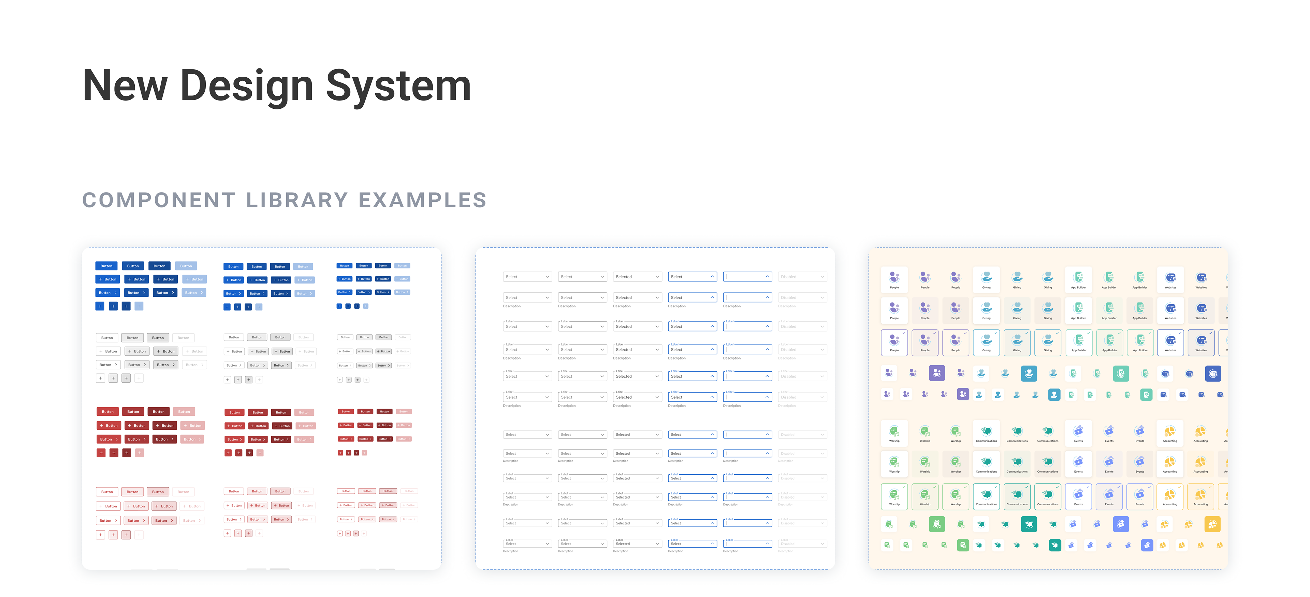The width and height of the screenshot is (1310, 597).
Task: Toggle the first checked green-outlined Worship card
Action: click(x=894, y=496)
